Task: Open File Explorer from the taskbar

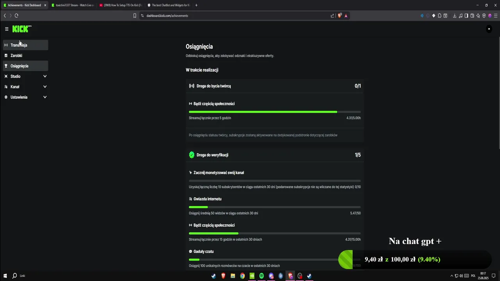Action: 233,276
